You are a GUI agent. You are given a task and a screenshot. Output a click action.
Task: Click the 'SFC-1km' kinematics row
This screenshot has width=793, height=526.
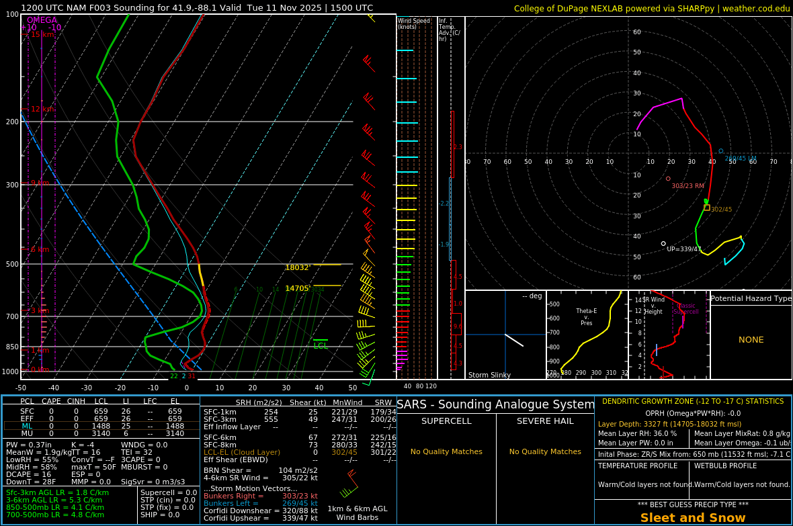click(300, 412)
